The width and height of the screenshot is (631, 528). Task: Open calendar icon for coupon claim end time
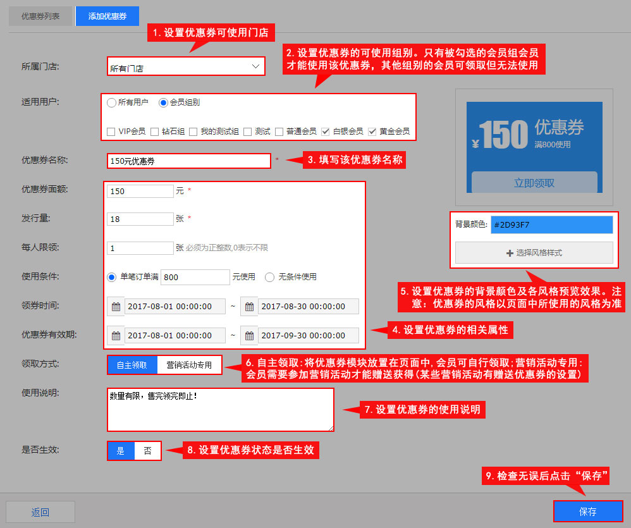pos(250,307)
